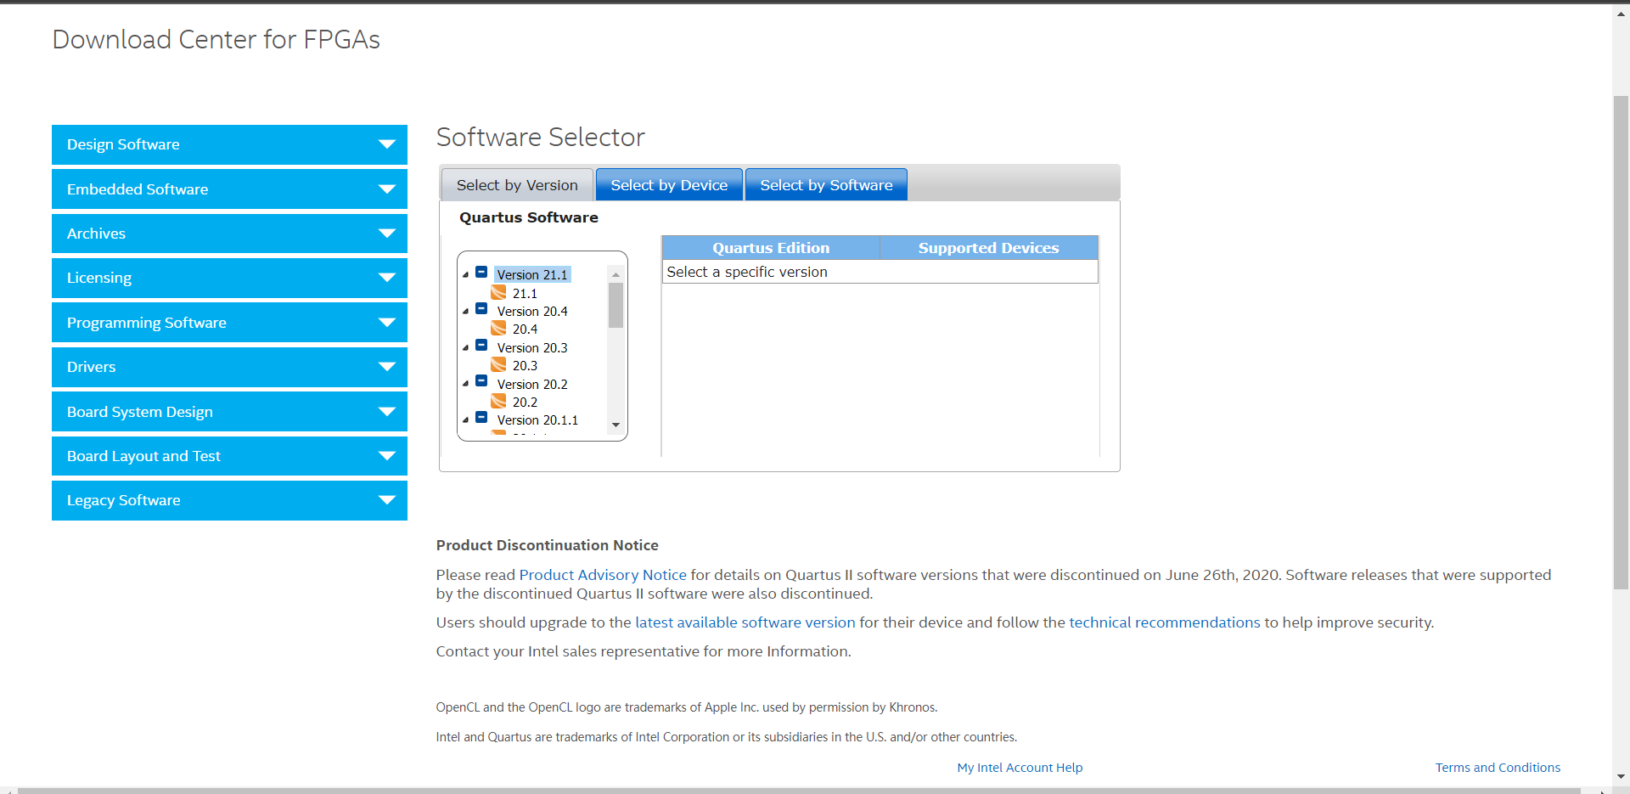Open the Product Advisory Notice link

[603, 575]
